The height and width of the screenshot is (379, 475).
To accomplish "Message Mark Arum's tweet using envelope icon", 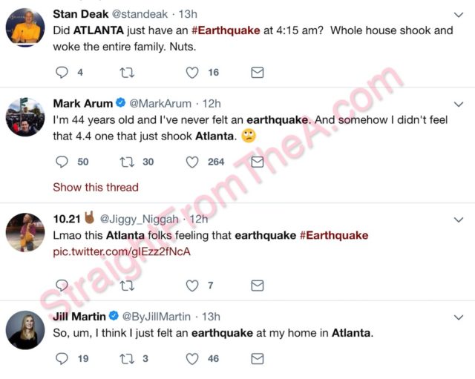I will [257, 162].
